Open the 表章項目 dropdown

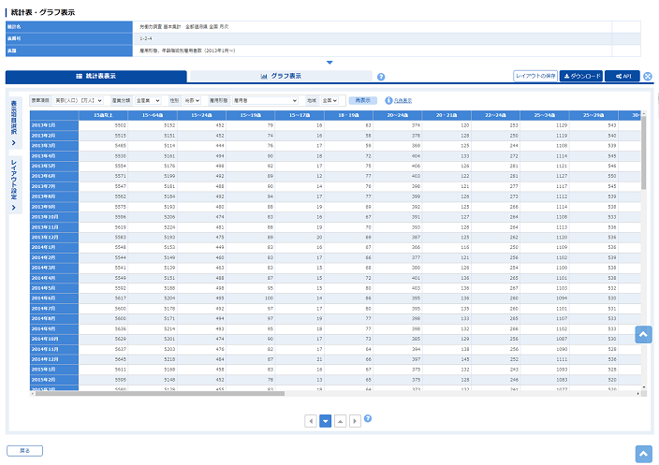[x=79, y=99]
